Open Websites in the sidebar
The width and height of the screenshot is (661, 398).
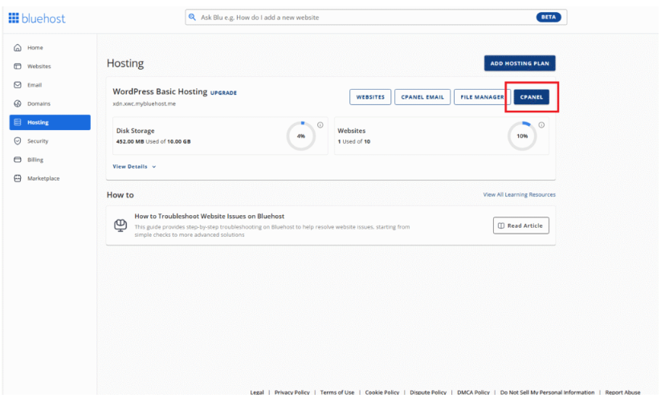tap(50, 66)
